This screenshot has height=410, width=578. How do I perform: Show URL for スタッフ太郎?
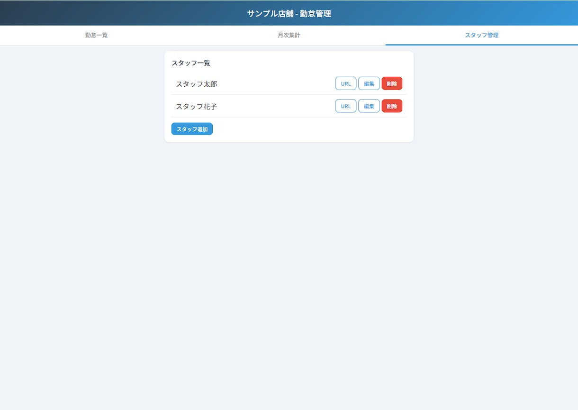tap(346, 83)
